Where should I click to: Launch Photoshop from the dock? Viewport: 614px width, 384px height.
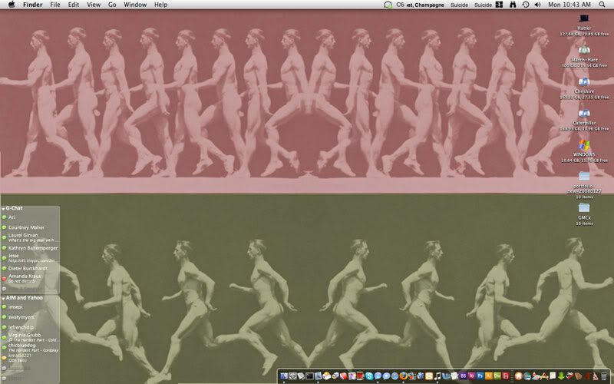point(479,376)
